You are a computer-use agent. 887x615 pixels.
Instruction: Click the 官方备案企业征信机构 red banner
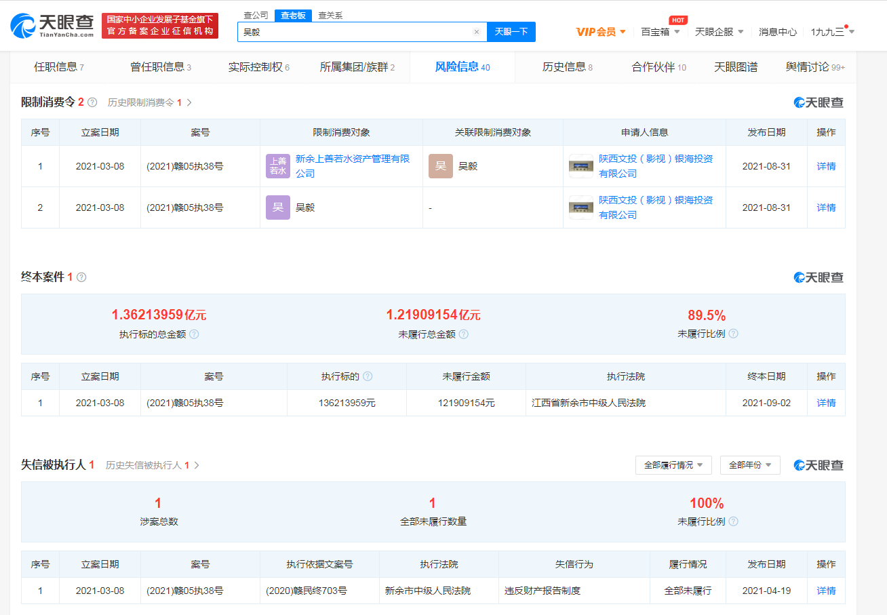coord(160,26)
